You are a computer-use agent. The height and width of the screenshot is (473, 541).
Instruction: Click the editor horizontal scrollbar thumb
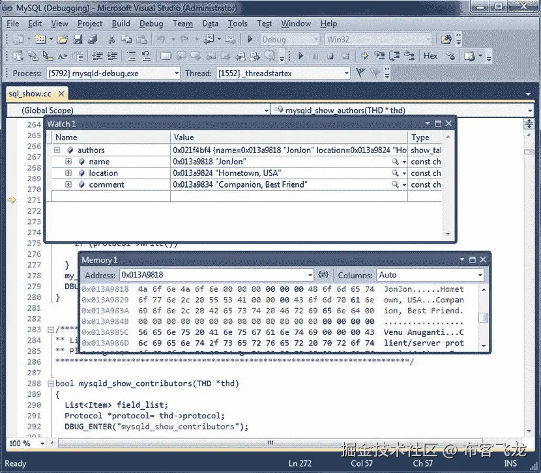[x=270, y=442]
